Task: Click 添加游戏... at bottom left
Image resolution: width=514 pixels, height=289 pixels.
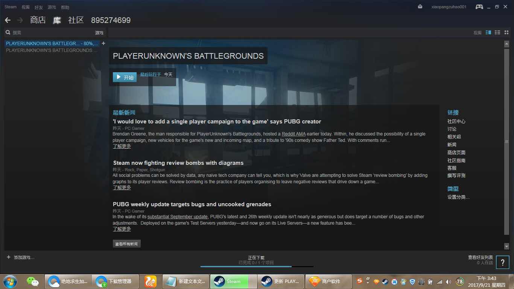Action: (x=20, y=257)
